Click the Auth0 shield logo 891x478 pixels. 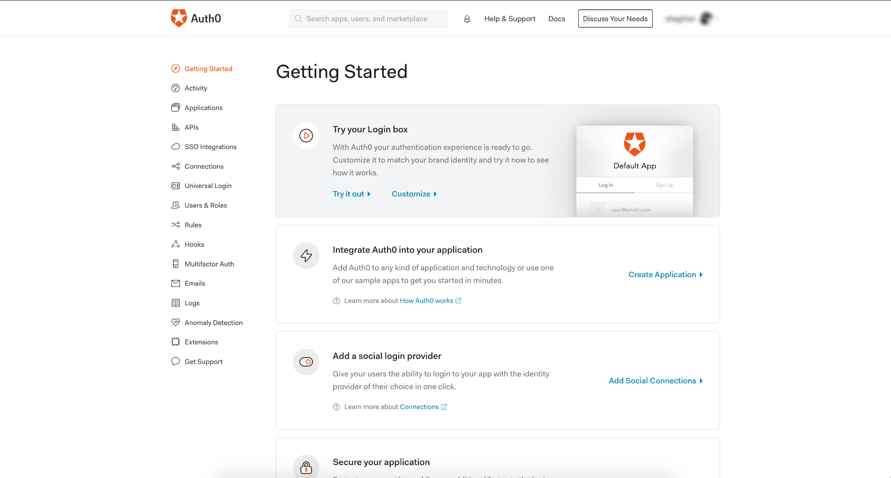tap(179, 18)
